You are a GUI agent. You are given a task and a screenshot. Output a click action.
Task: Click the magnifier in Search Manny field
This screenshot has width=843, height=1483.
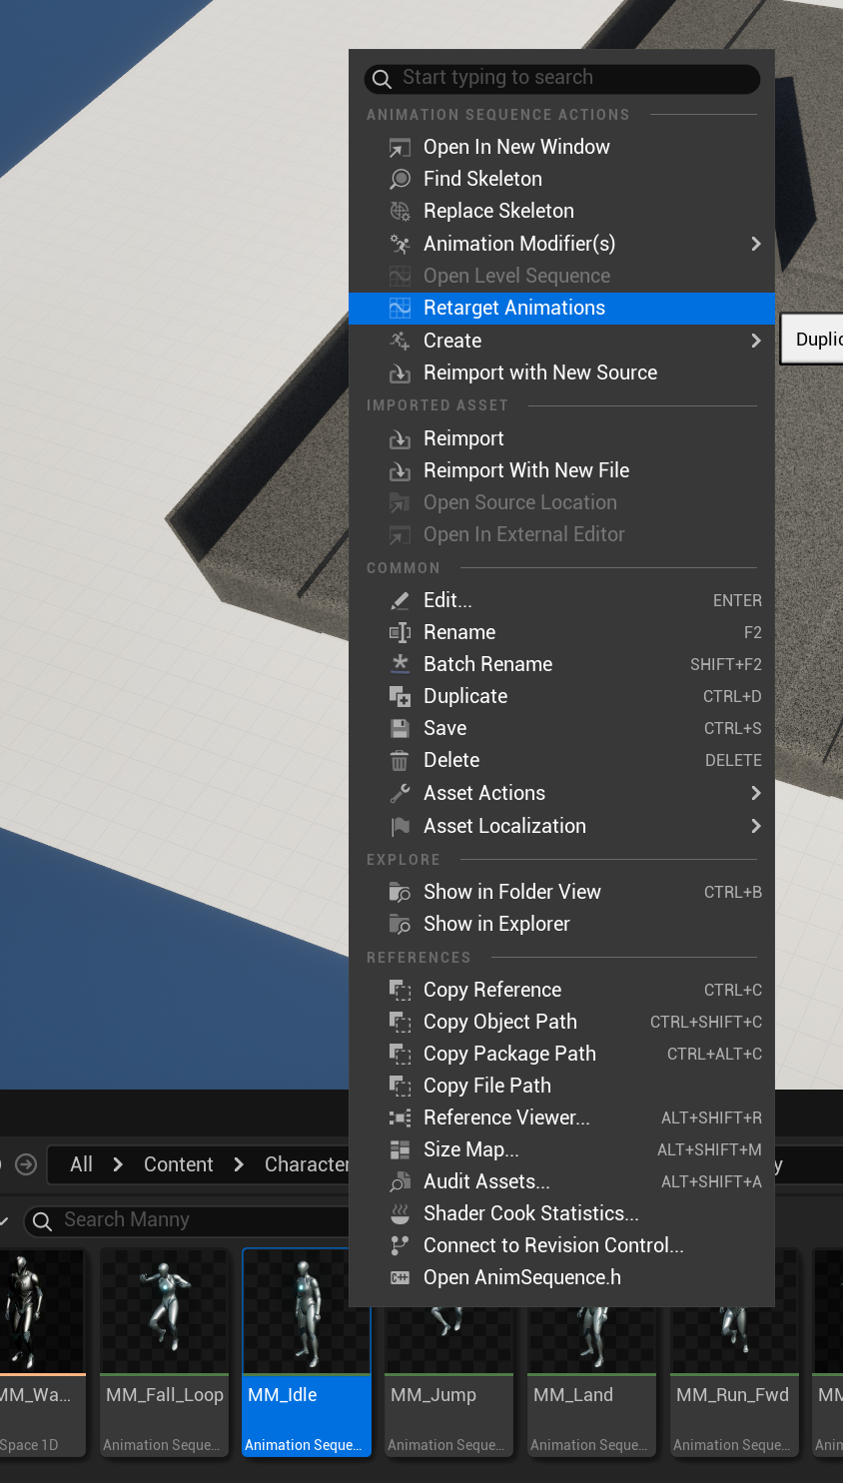(42, 1221)
